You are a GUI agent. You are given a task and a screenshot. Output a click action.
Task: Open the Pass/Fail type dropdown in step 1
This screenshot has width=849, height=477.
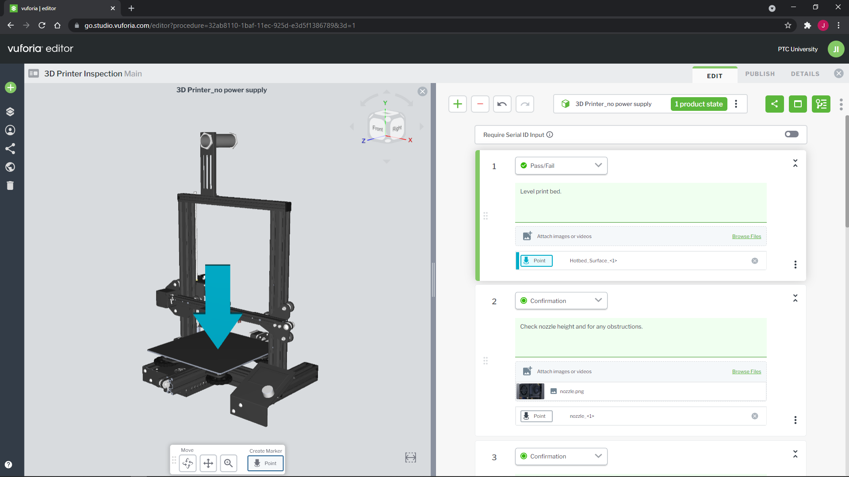(x=561, y=166)
